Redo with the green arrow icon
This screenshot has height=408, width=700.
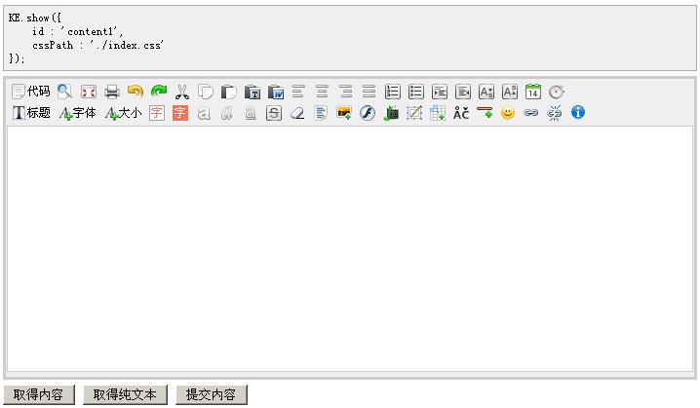[159, 92]
